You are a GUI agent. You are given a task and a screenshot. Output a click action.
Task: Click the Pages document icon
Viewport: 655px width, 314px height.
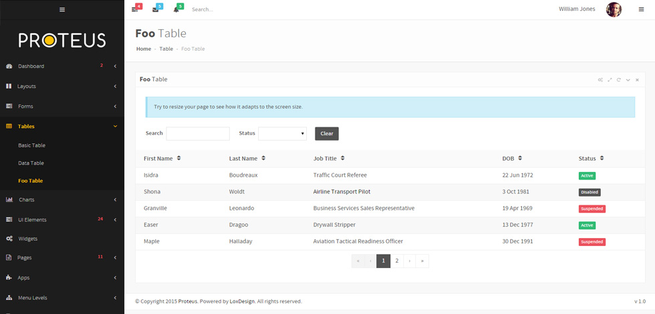(x=9, y=257)
